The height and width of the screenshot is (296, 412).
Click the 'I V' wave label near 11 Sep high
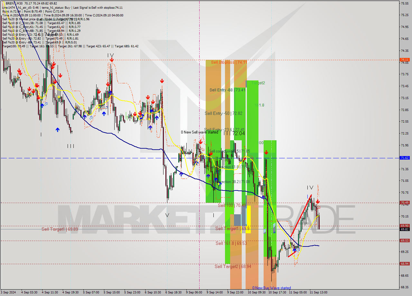click(x=310, y=188)
